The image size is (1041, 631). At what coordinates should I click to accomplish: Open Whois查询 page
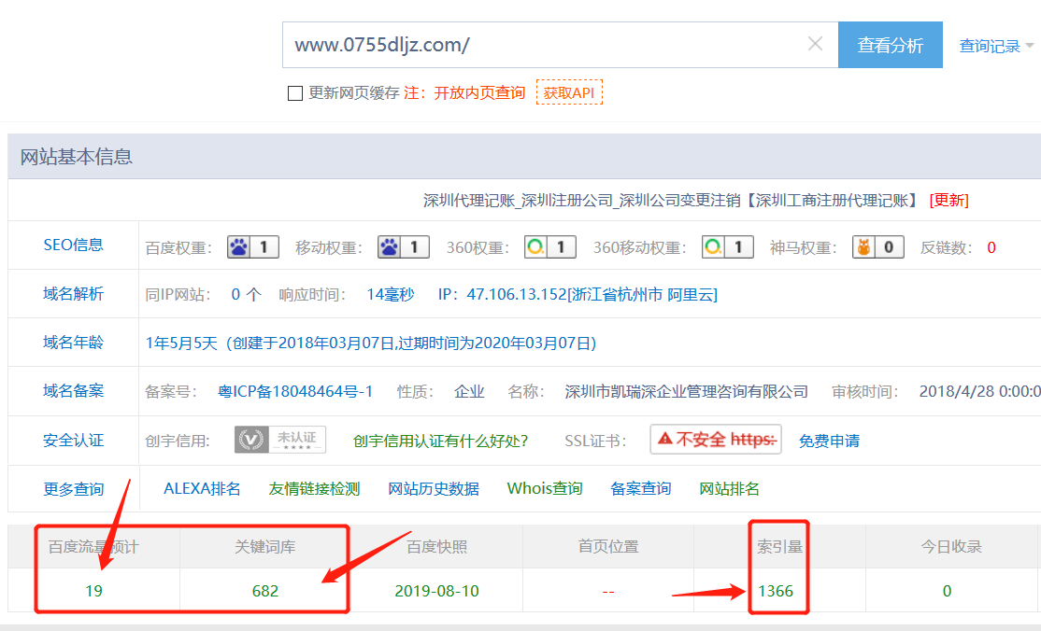tap(545, 489)
